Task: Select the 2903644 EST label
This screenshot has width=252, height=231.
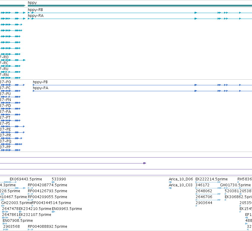Action: point(204,203)
